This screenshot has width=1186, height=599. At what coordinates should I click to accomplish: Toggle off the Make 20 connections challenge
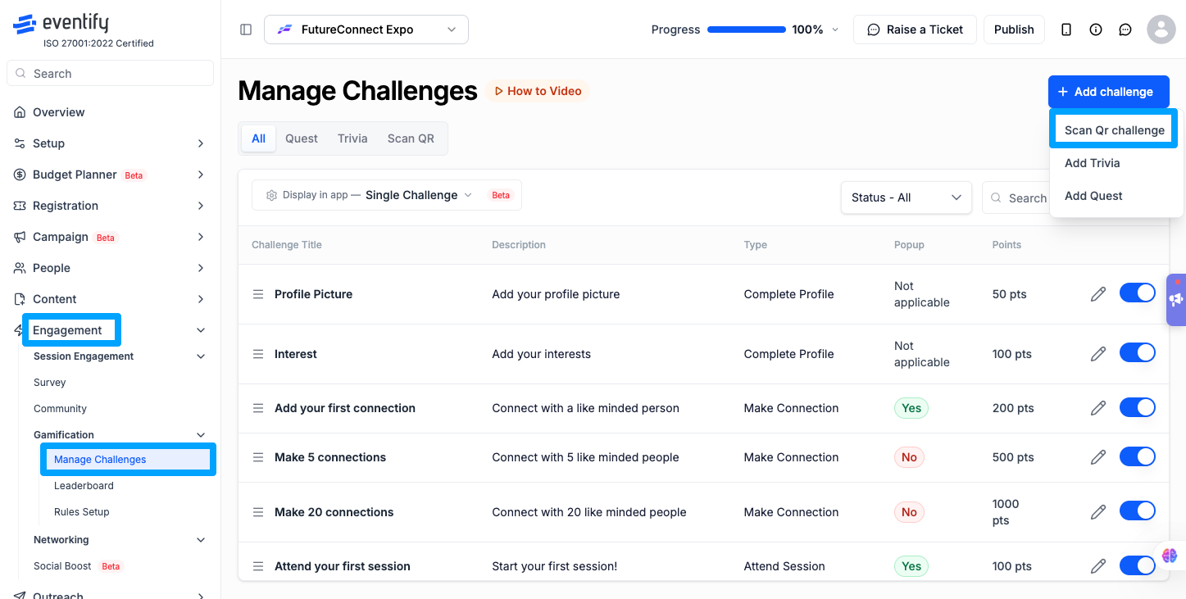(1138, 511)
